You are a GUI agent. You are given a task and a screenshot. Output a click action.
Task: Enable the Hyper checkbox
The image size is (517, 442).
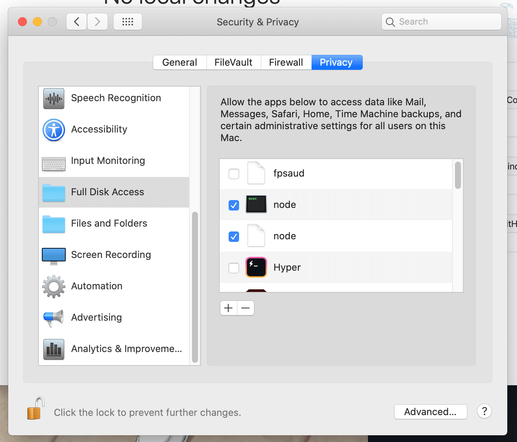click(234, 268)
